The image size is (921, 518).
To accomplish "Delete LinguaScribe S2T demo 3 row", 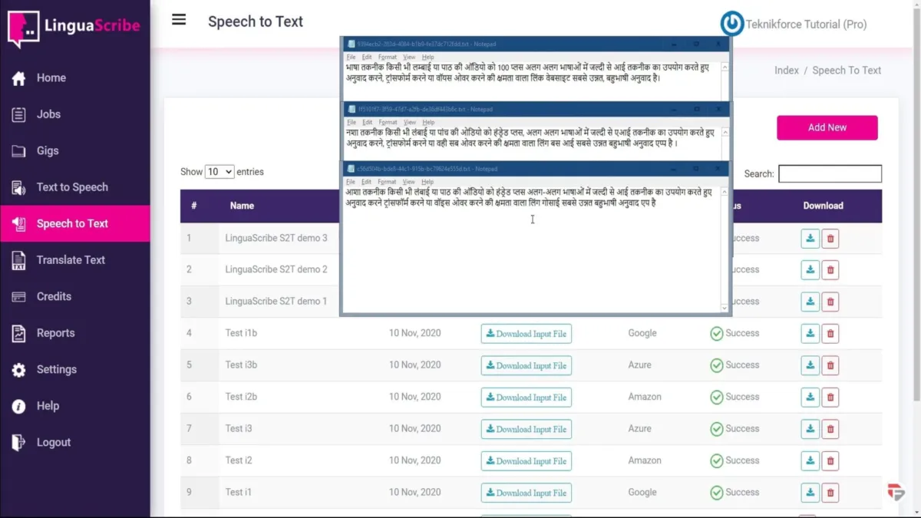I will click(x=830, y=239).
